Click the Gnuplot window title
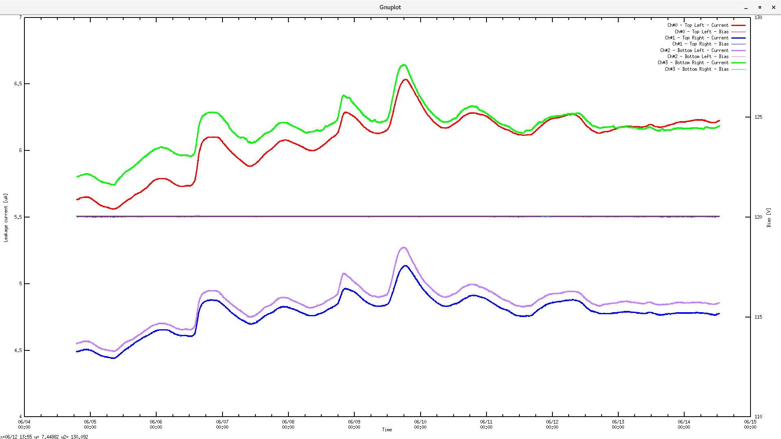This screenshot has height=439, width=781. 390,7
